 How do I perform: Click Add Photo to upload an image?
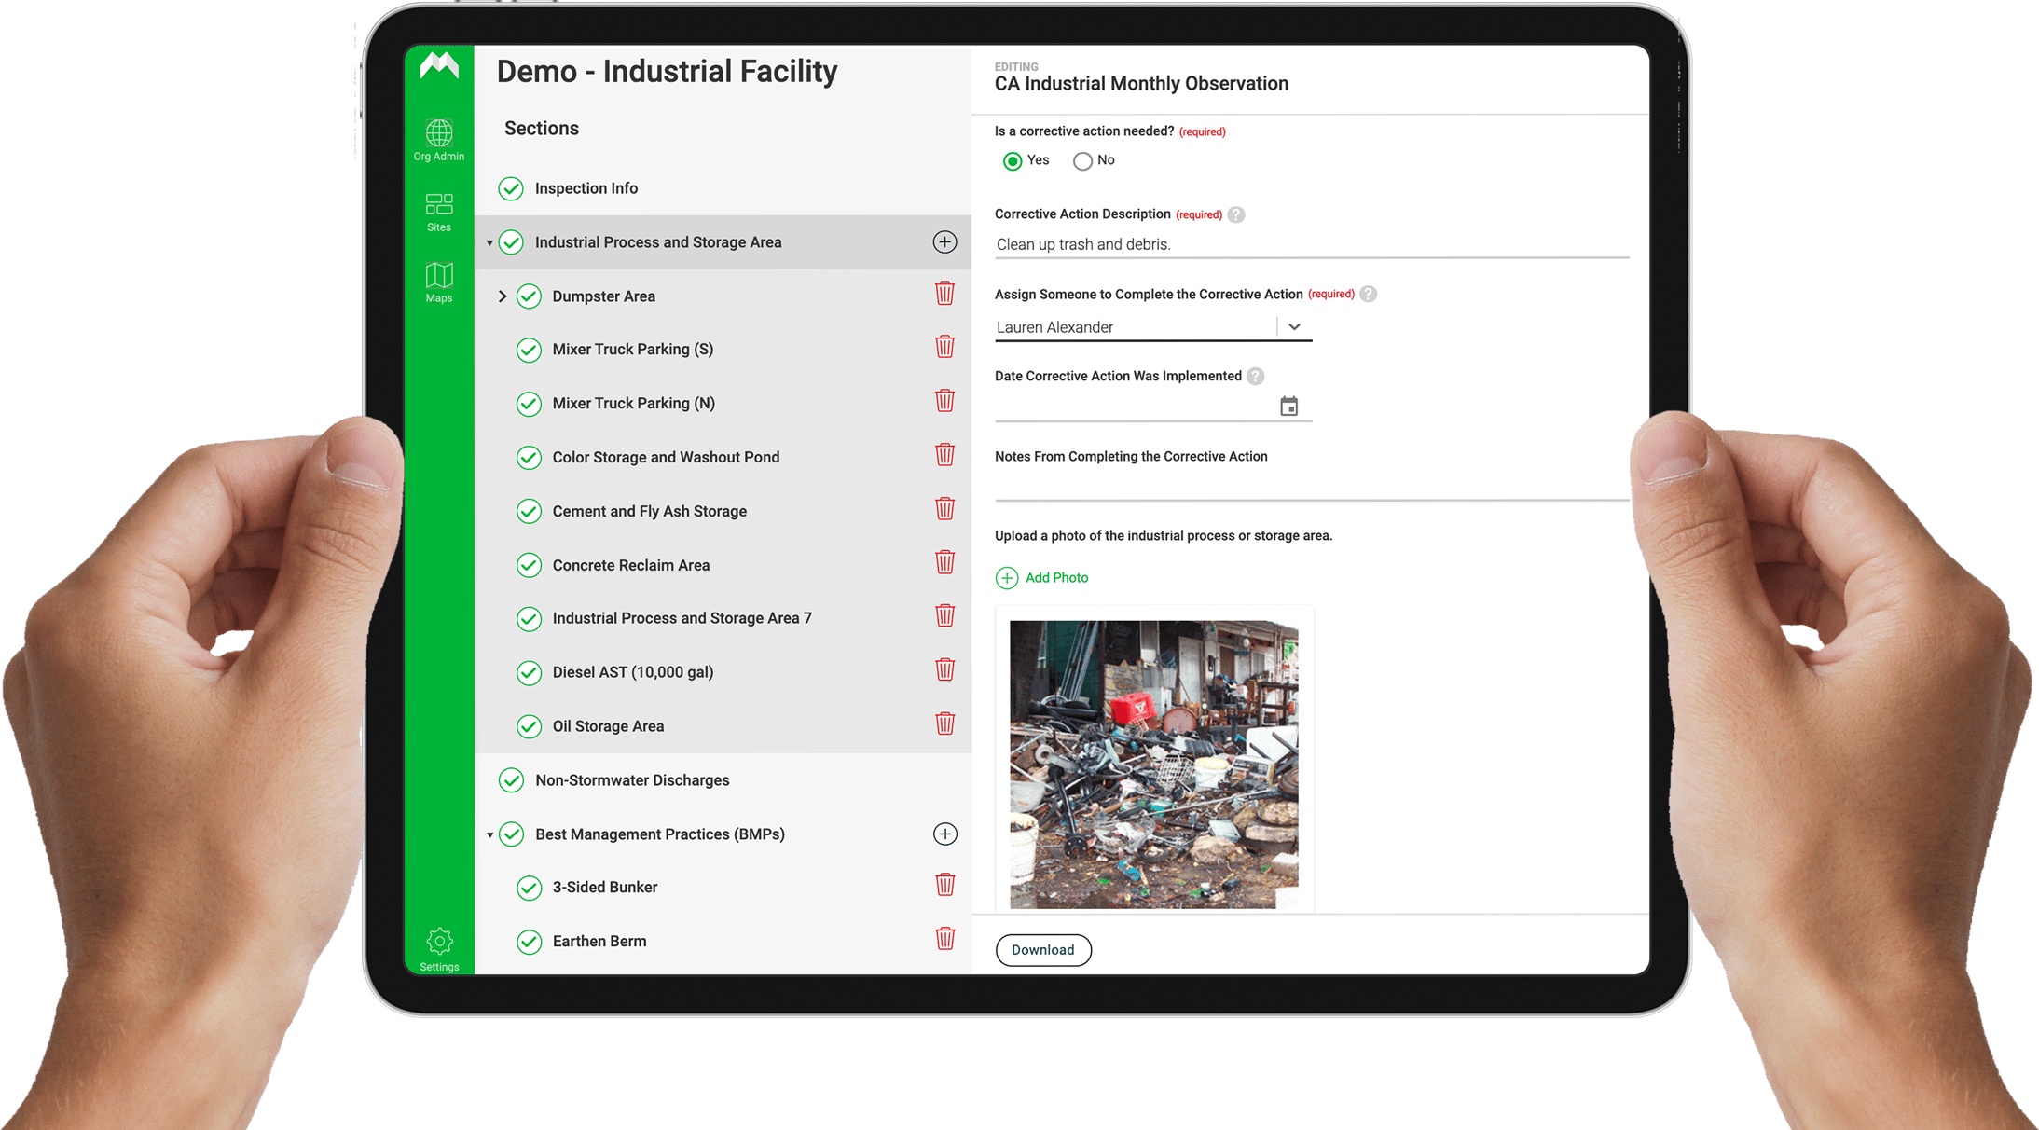tap(1041, 577)
